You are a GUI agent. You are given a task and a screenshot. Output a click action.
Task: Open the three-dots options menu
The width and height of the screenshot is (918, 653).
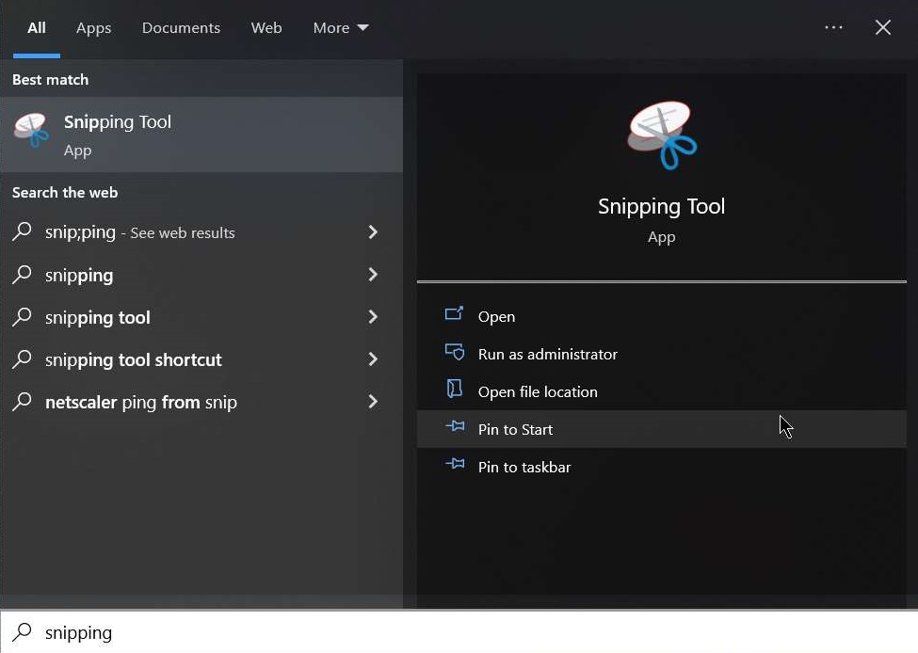[x=833, y=27]
